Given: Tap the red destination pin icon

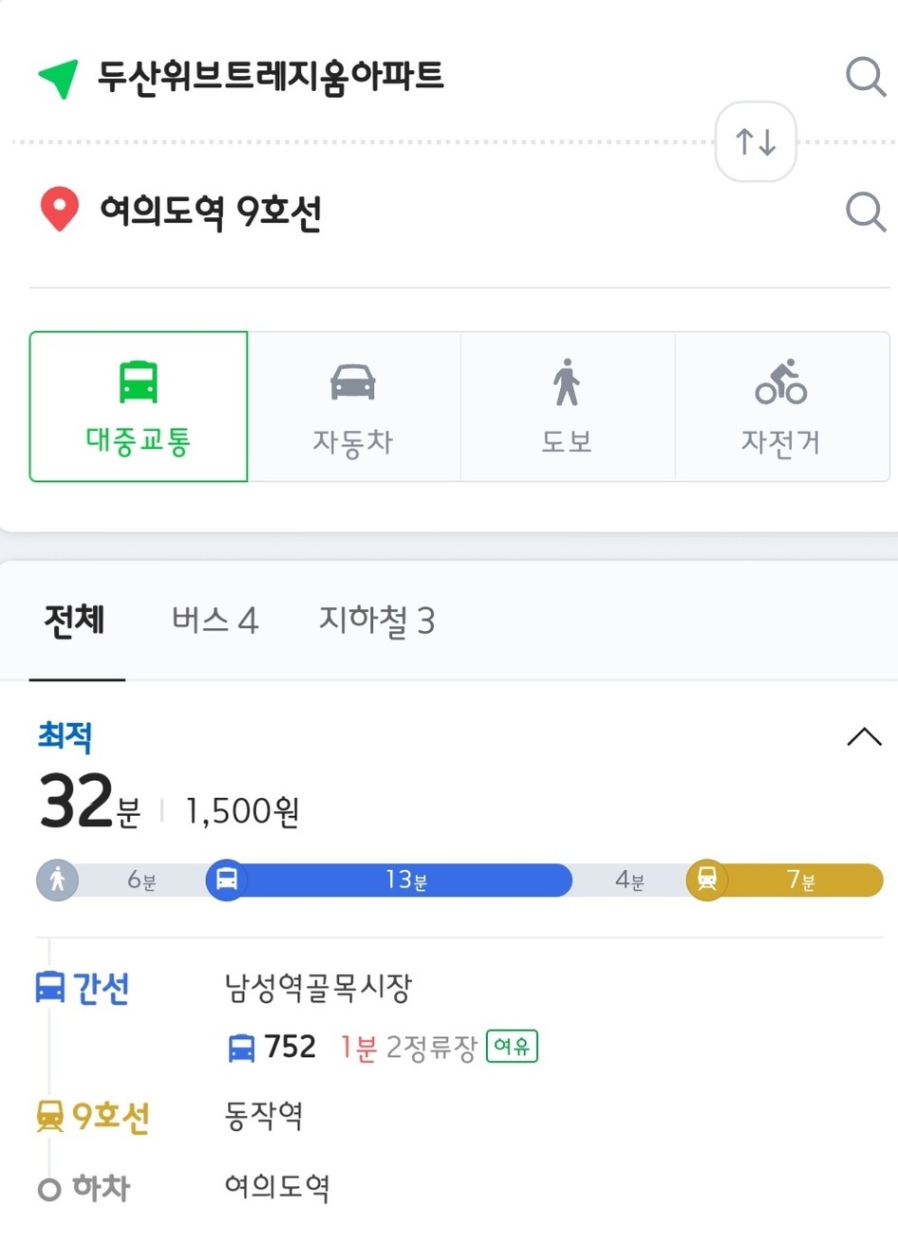Looking at the screenshot, I should pos(59,210).
